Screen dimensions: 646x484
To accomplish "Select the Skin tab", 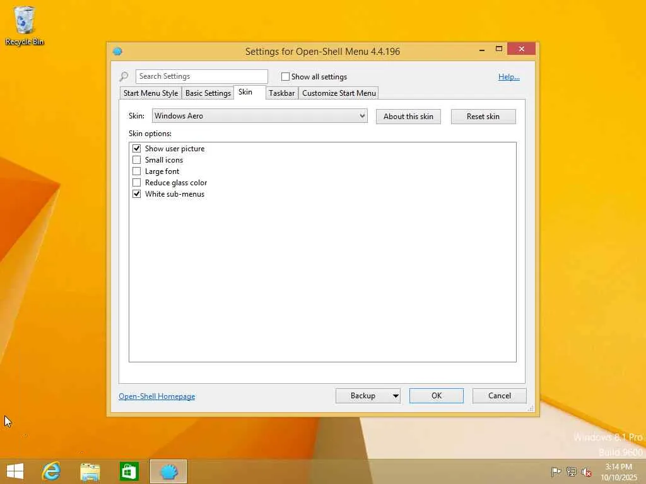I will [245, 92].
